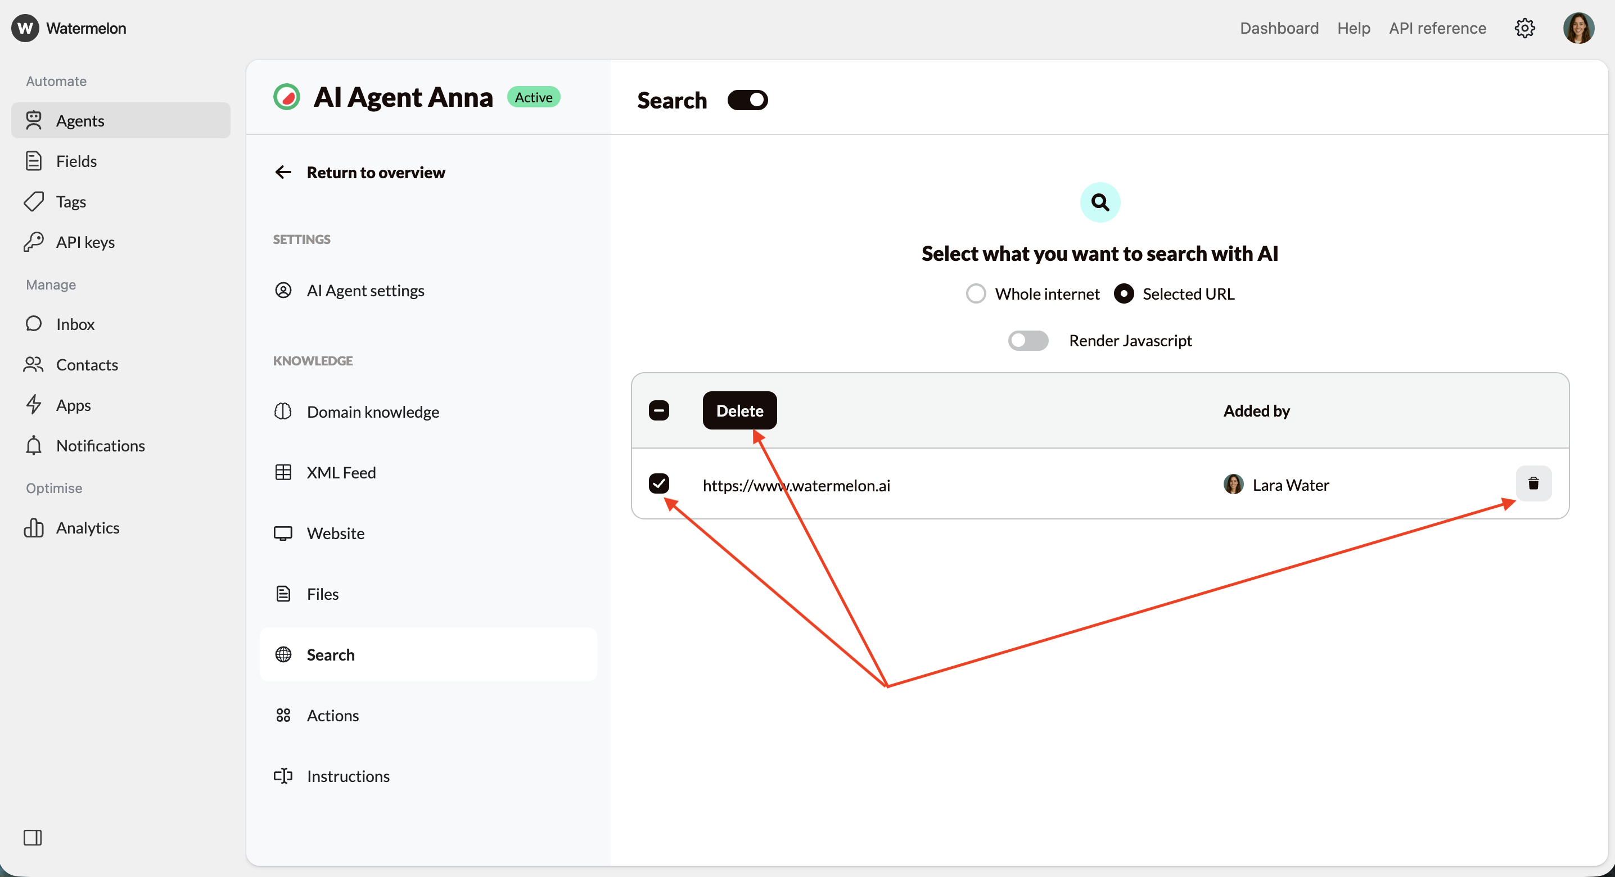
Task: Open Notifications from the sidebar
Action: 100,446
